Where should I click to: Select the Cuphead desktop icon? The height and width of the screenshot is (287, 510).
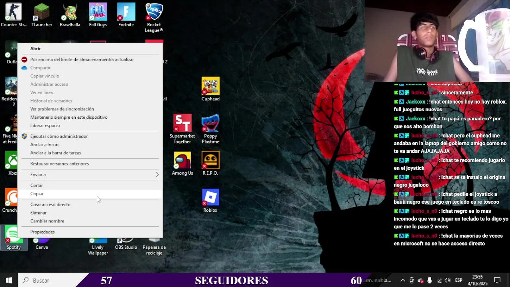(210, 89)
